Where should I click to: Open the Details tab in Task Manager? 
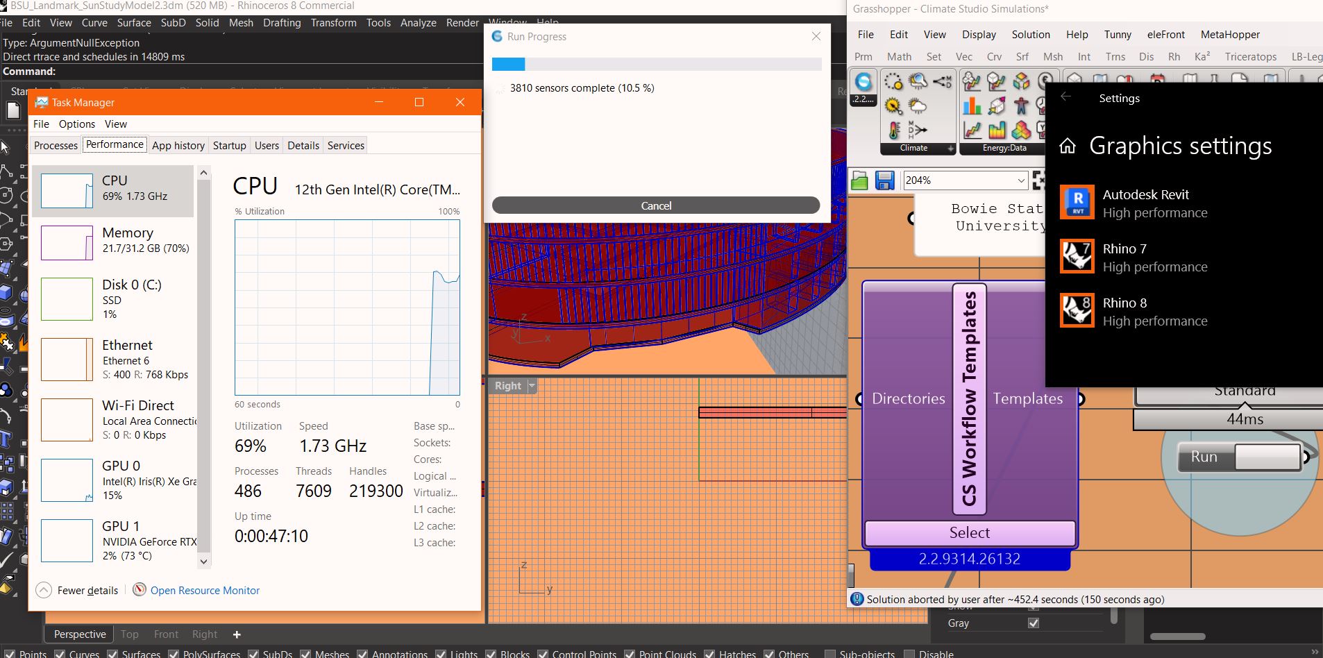[x=303, y=145]
